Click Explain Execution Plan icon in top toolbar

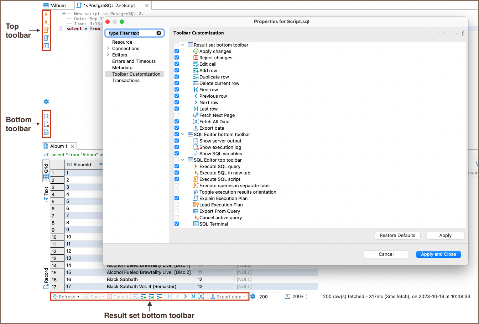[x=46, y=38]
